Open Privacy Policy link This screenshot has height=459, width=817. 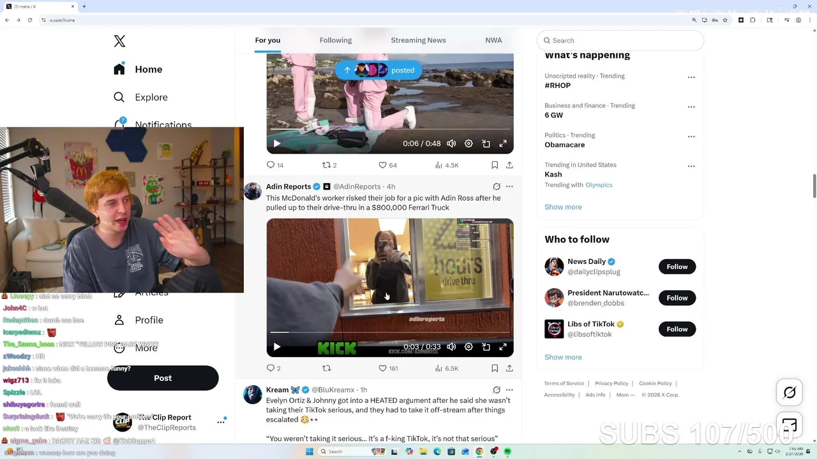[x=611, y=384]
